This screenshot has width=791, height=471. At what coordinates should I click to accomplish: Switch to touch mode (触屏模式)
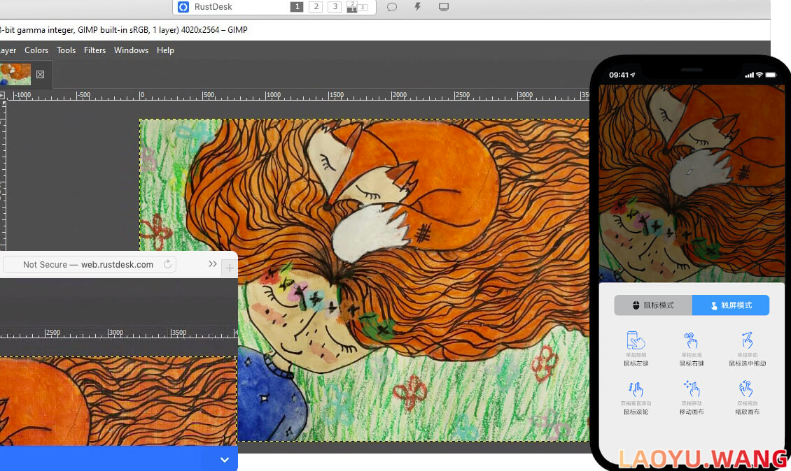(x=731, y=305)
